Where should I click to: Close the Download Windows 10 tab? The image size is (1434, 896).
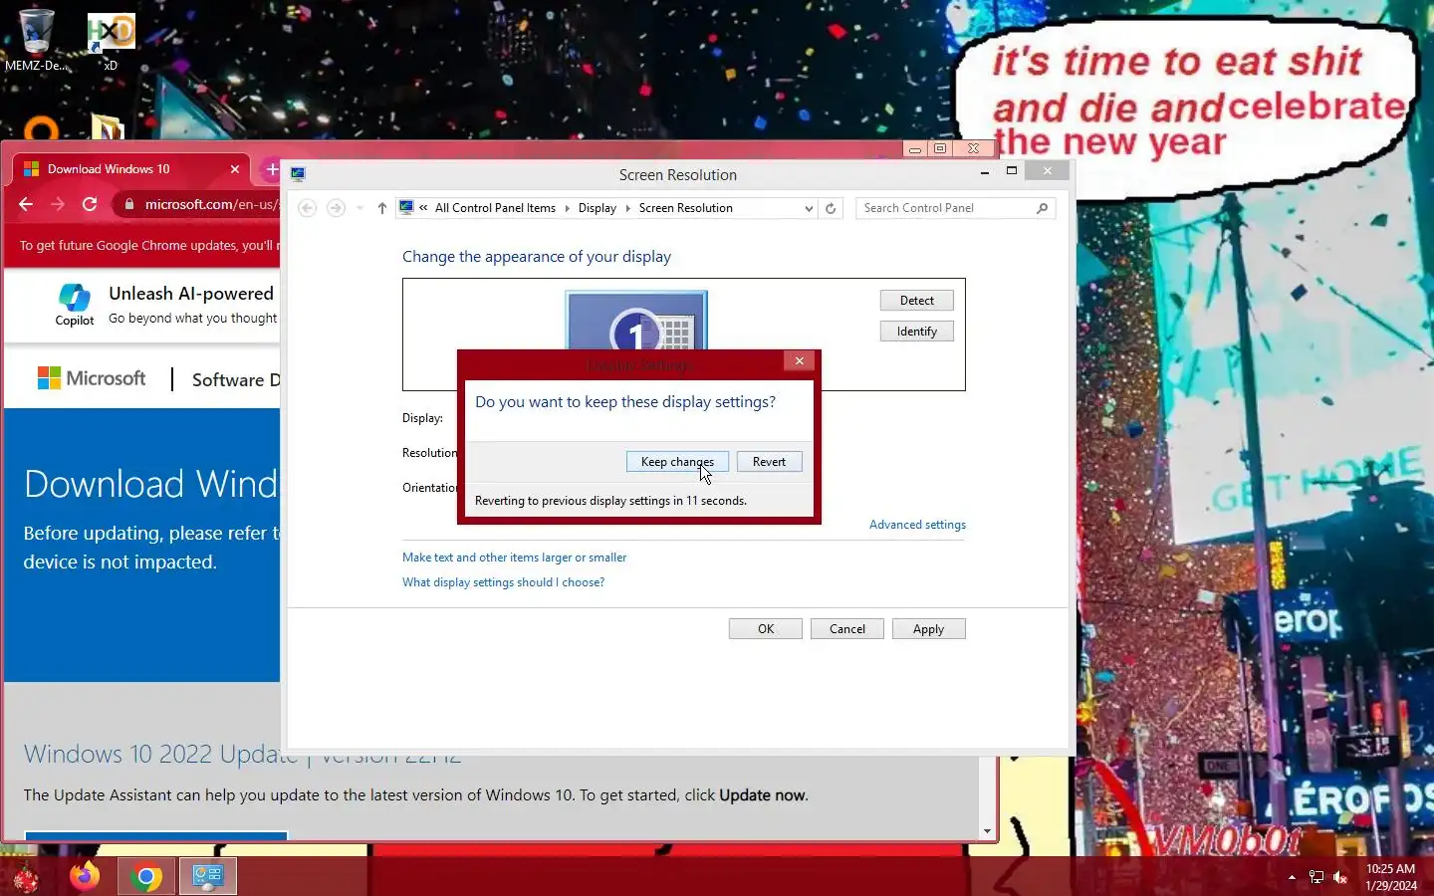235,169
